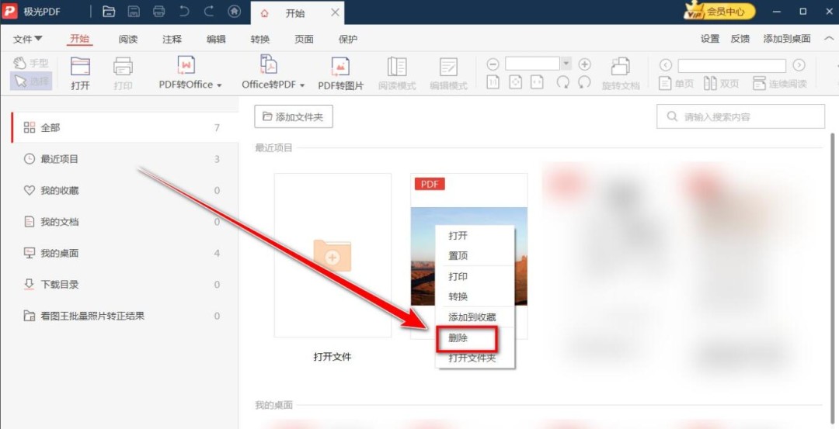
Task: Choose 置顶 in the context menu
Action: pos(475,256)
